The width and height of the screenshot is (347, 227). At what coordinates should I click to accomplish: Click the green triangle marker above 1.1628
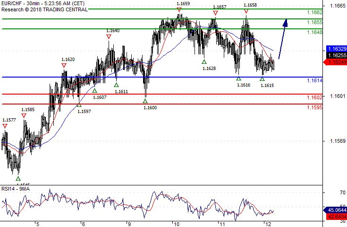(x=204, y=62)
